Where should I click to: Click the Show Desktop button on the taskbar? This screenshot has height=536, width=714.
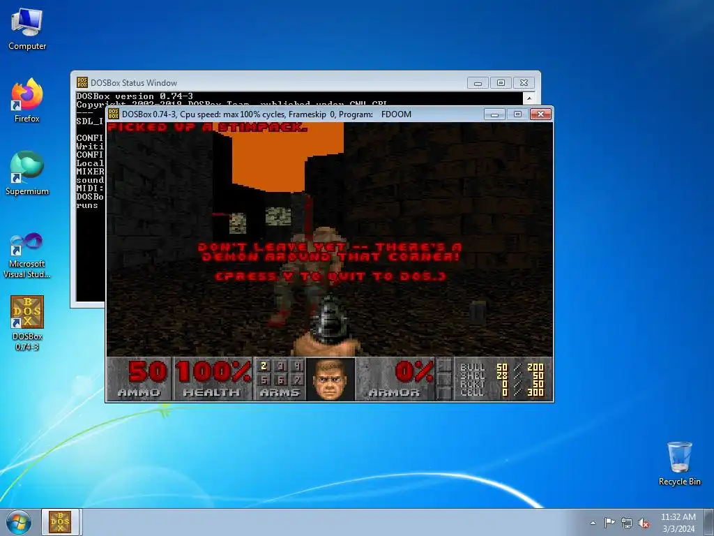(x=711, y=523)
